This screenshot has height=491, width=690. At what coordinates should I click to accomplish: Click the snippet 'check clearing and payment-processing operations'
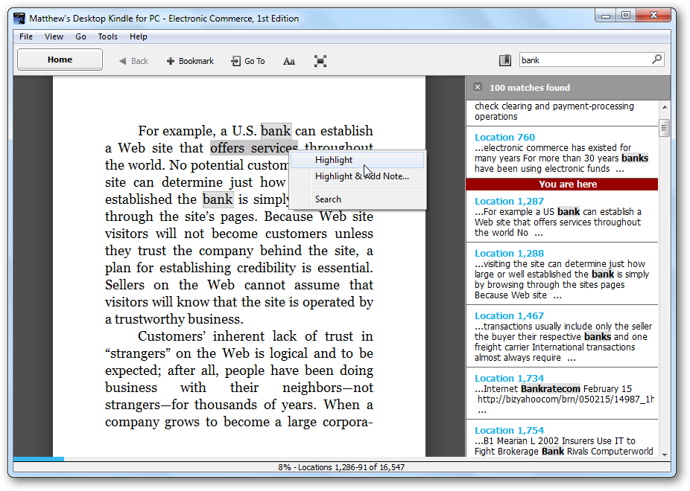click(x=554, y=111)
